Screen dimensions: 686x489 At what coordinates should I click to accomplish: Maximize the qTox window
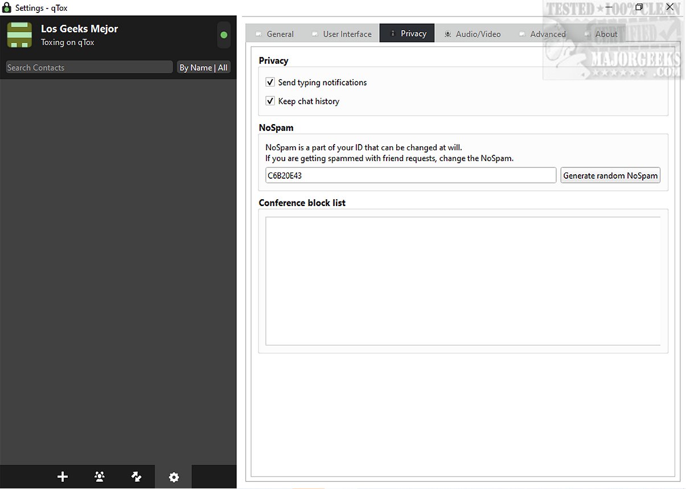tap(639, 7)
